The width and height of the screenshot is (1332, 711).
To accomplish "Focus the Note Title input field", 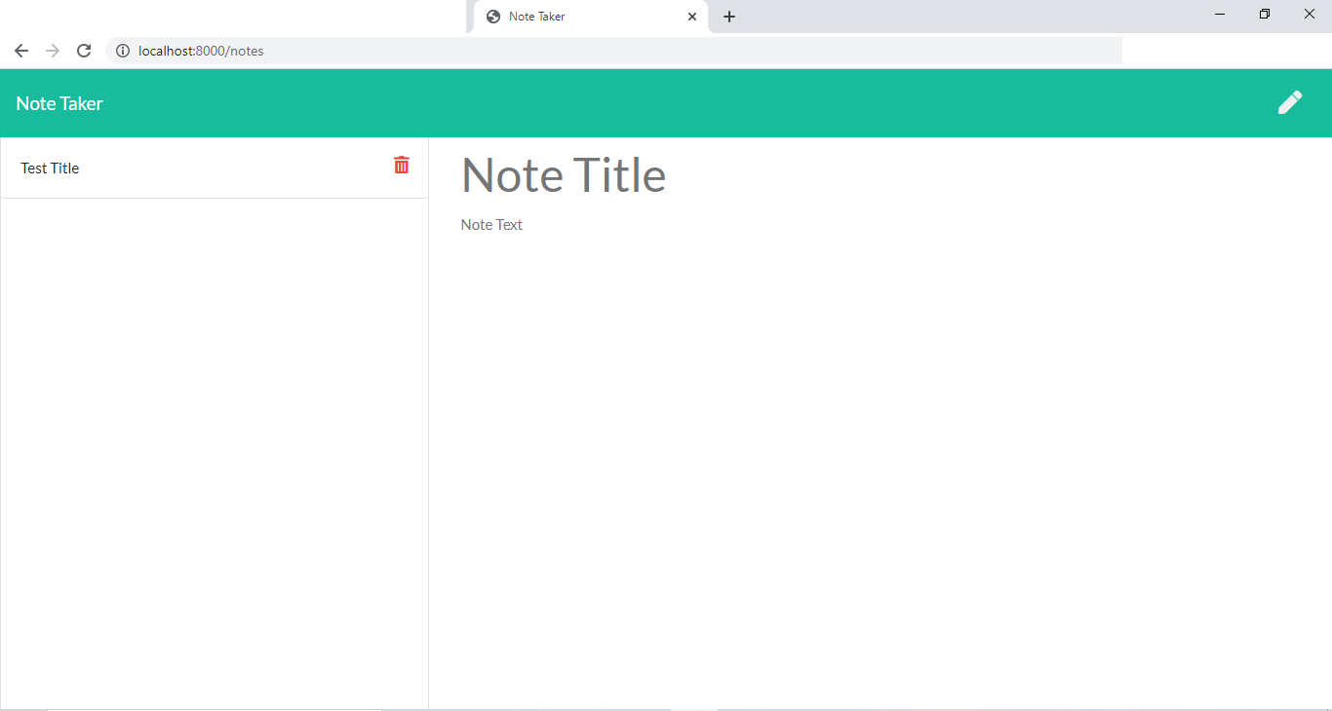I will pos(882,175).
